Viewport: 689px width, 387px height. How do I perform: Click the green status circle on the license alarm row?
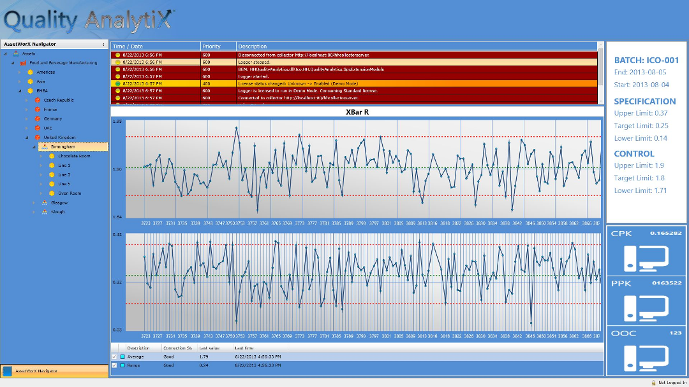pyautogui.click(x=117, y=83)
